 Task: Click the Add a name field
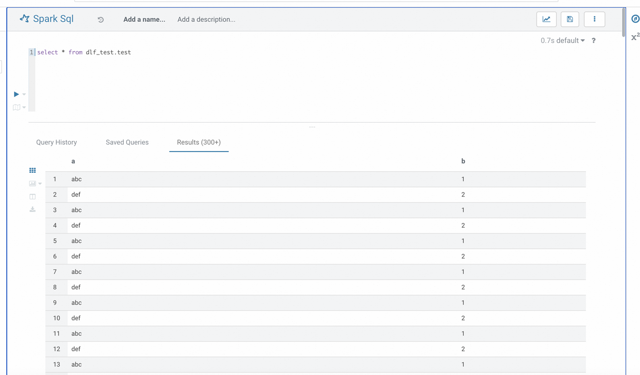coord(144,19)
